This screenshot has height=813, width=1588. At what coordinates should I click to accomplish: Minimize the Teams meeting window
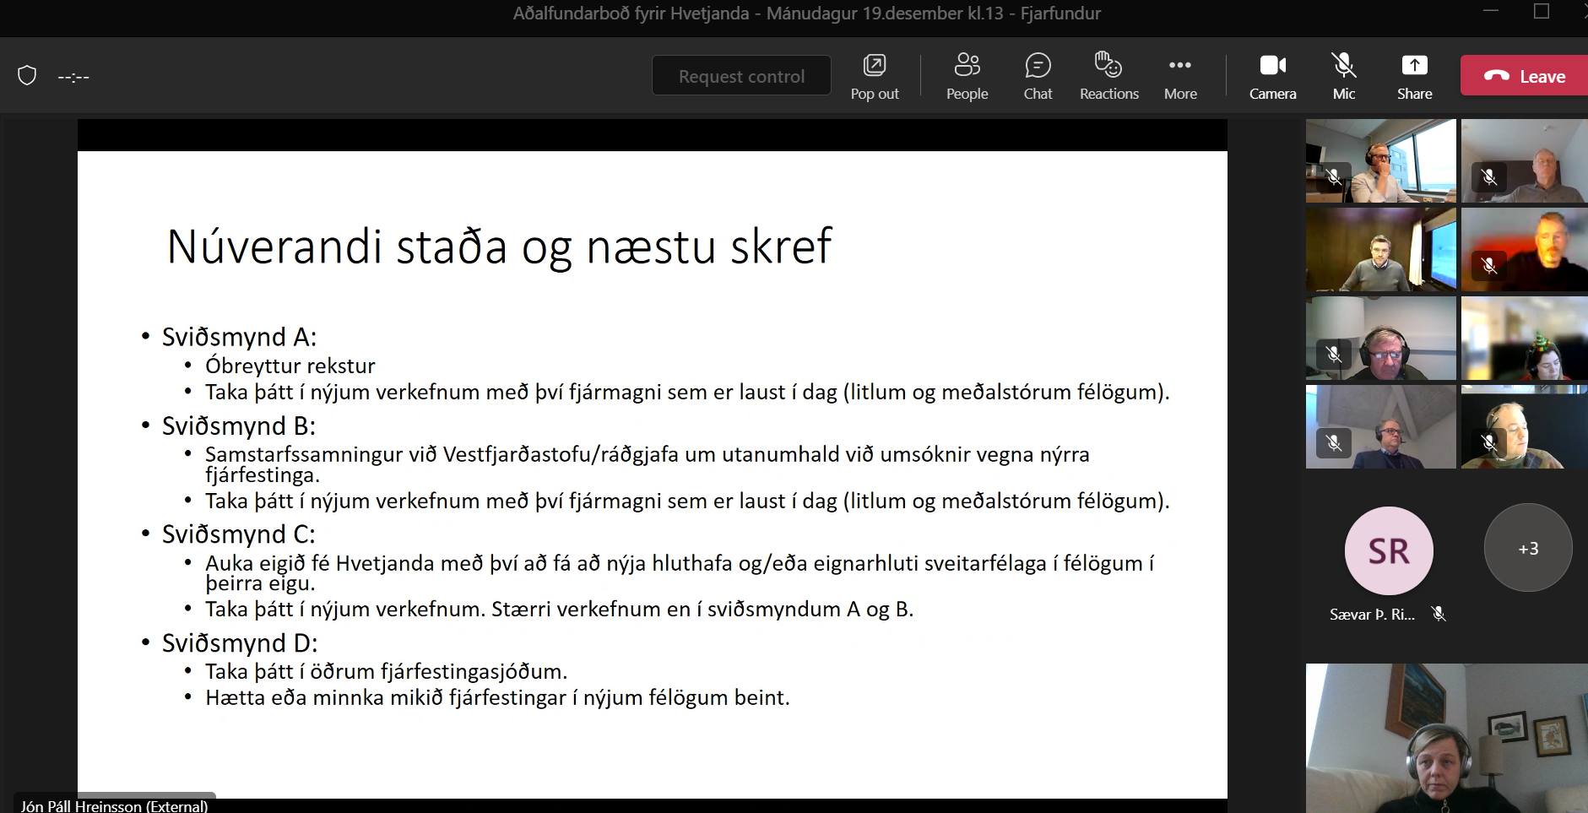tap(1490, 12)
